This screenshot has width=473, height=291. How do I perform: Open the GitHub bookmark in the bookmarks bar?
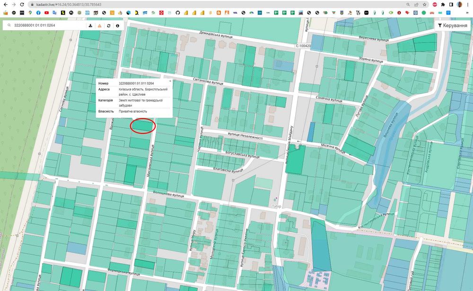pos(178,12)
